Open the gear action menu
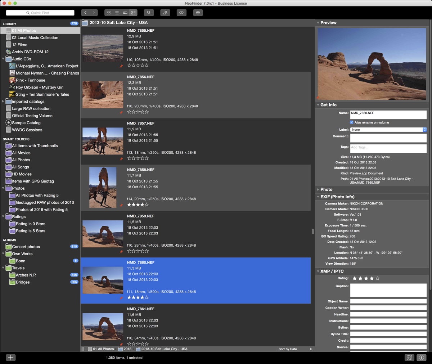The width and height of the screenshot is (432, 364). pyautogui.click(x=198, y=13)
